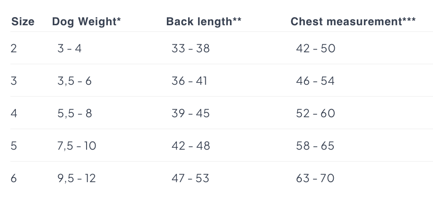Select size 3 in the Size column
Image resolution: width=433 pixels, height=211 pixels.
coord(14,81)
